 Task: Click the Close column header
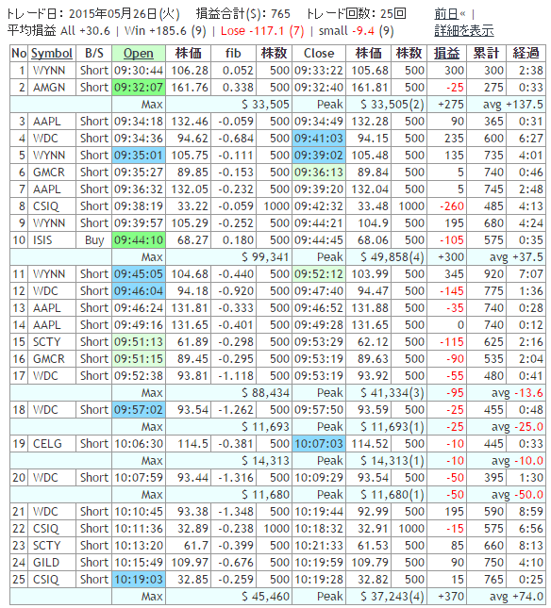tap(319, 53)
